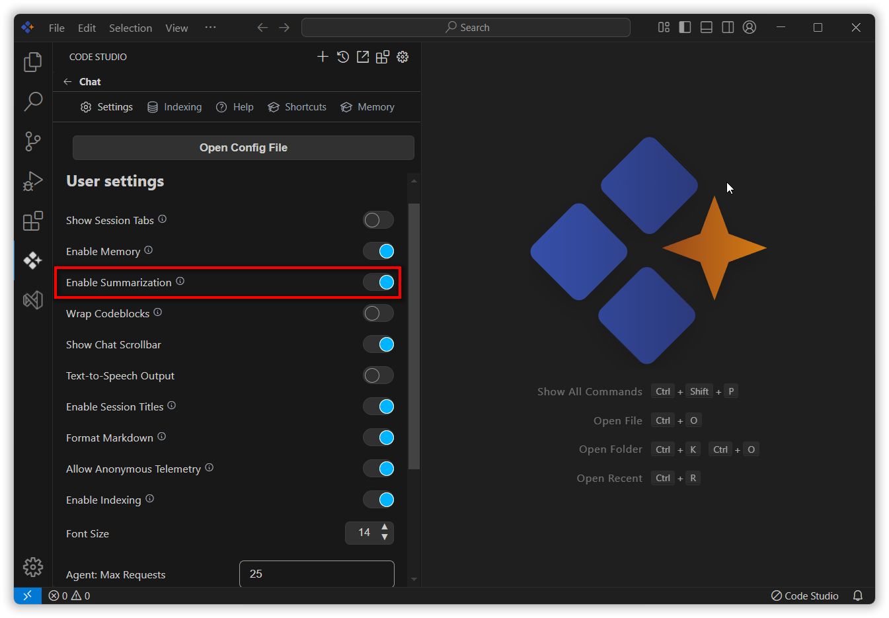Toggle bottom panel visibility
The width and height of the screenshot is (889, 618).
[x=707, y=27]
